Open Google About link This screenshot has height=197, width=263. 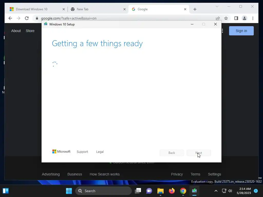point(16,31)
